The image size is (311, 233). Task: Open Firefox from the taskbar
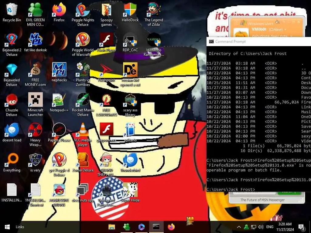(x=171, y=227)
